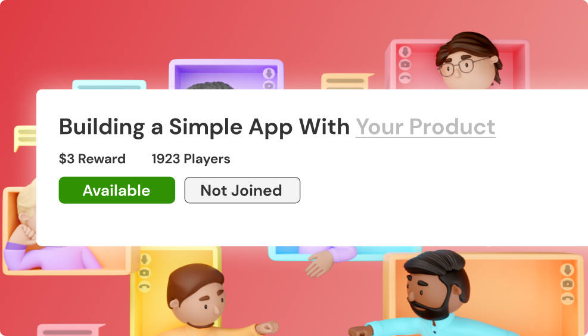The width and height of the screenshot is (588, 336).
Task: Open the orange chat bubble near top
Action: [347, 82]
